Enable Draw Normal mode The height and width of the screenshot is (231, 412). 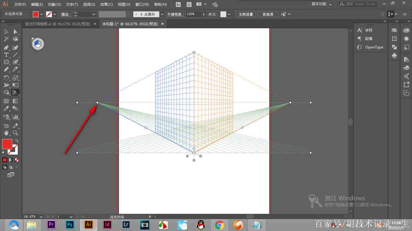[x=5, y=167]
